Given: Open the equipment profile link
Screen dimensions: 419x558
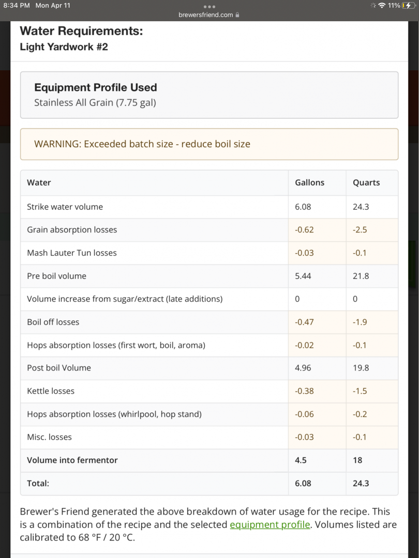Looking at the screenshot, I should click(270, 524).
